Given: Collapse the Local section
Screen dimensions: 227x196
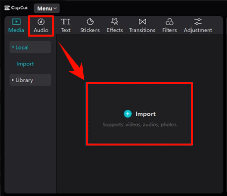Looking at the screenshot, I should (x=30, y=48).
